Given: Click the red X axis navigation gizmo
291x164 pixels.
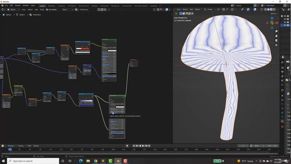Looking at the screenshot, I should point(277,23).
